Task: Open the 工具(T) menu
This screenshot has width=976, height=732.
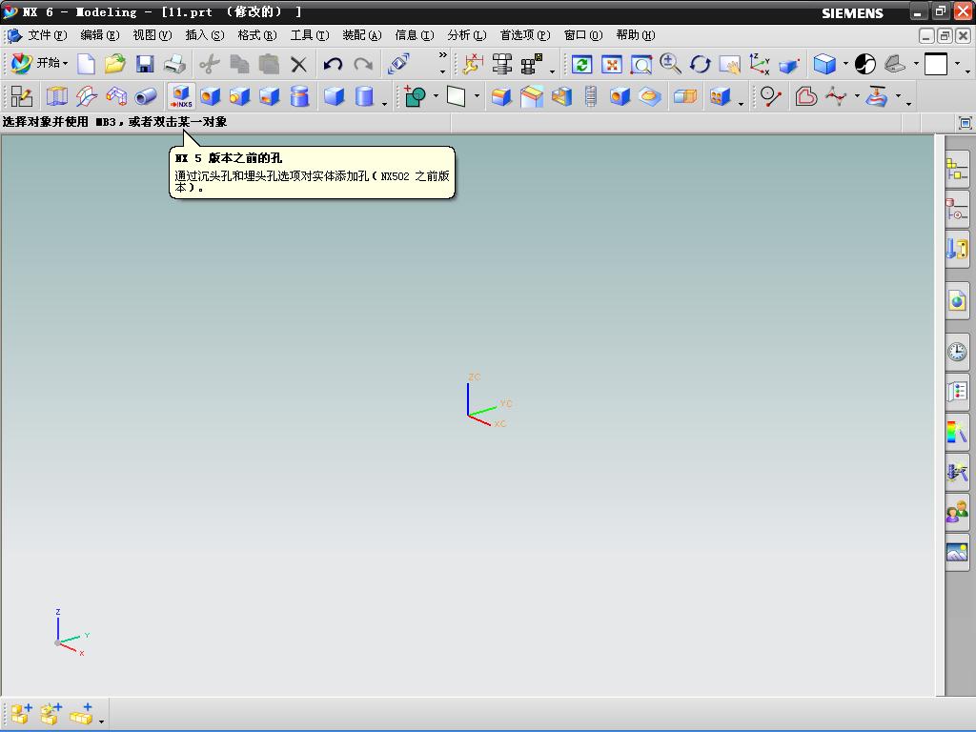Action: pyautogui.click(x=310, y=35)
